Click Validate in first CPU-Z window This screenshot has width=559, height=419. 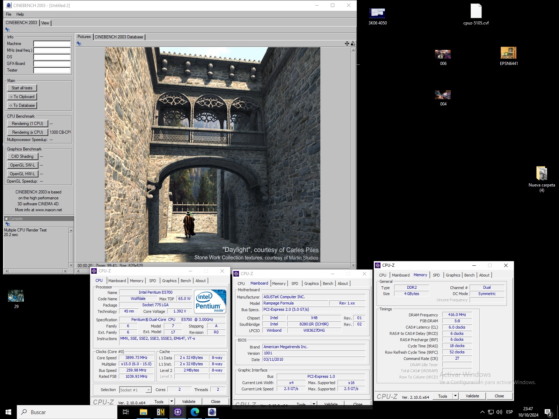pos(189,402)
